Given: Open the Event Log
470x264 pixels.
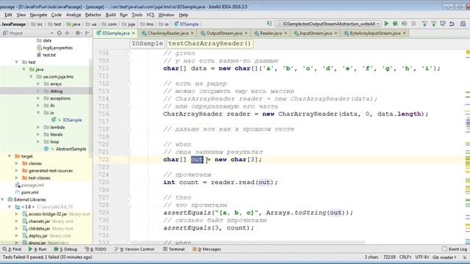Looking at the screenshot, I should tap(455, 249).
